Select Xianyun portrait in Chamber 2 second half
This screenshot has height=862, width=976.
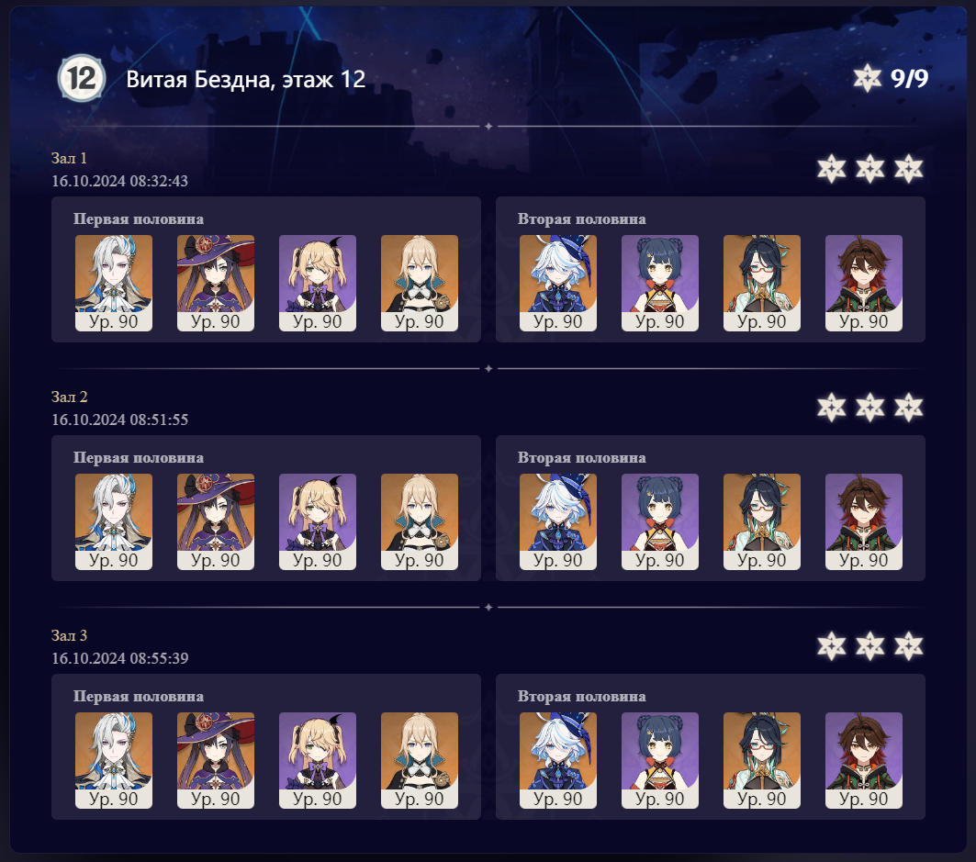[x=762, y=521]
